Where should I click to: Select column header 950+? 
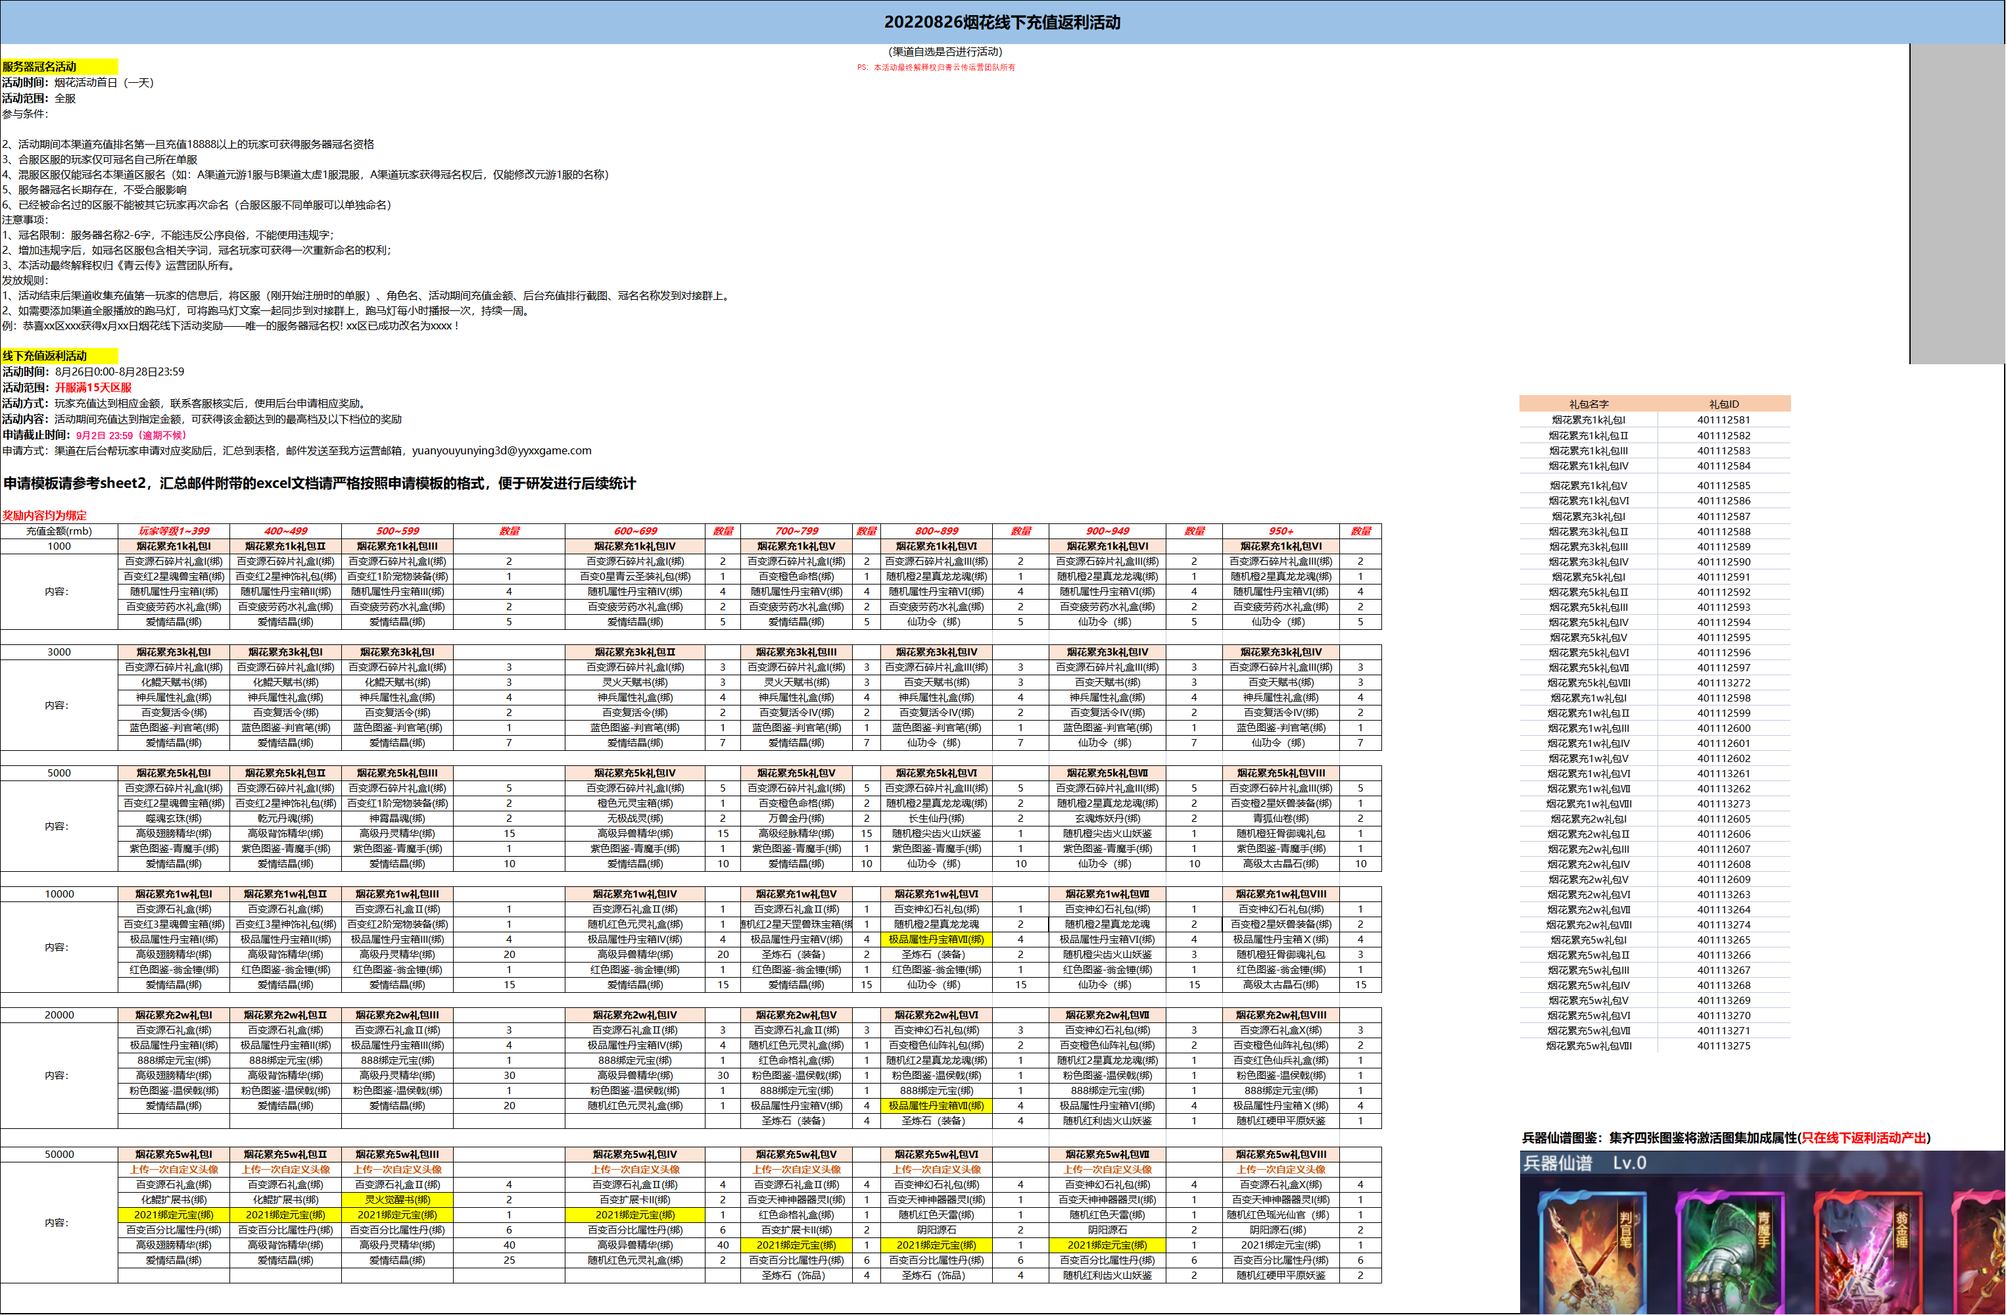point(1280,531)
